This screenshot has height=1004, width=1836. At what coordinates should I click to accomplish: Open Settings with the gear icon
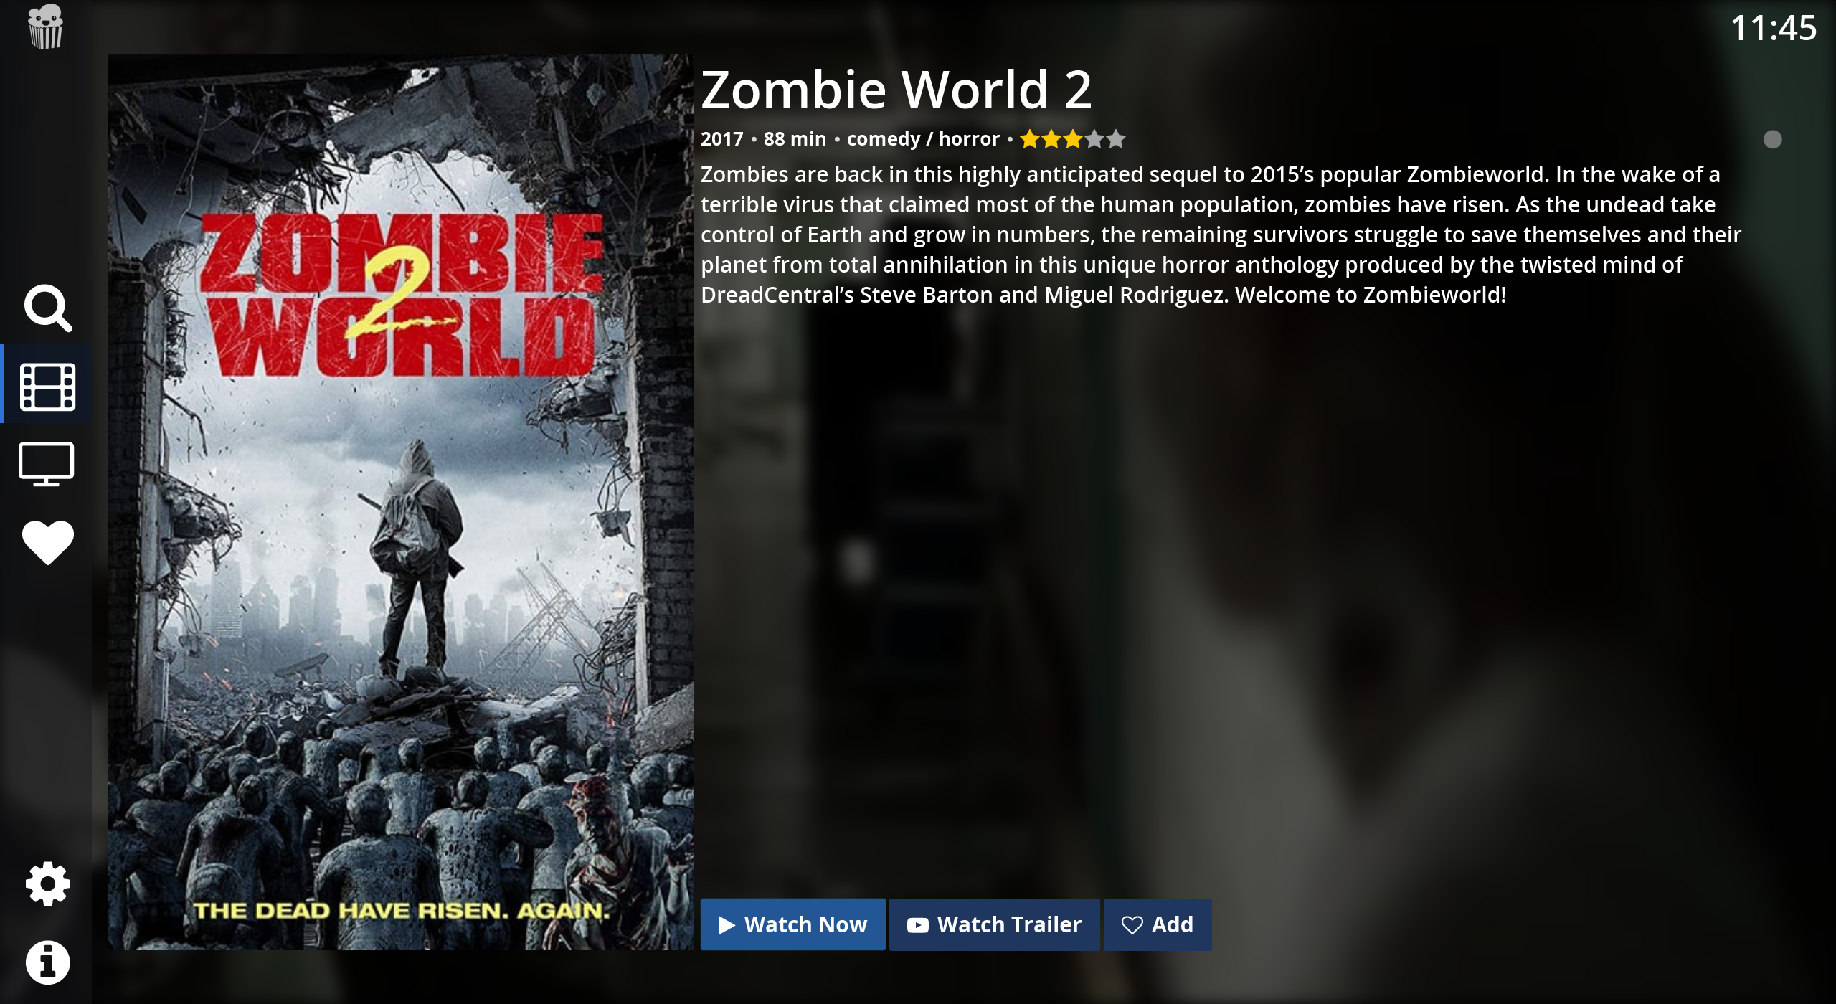coord(47,884)
